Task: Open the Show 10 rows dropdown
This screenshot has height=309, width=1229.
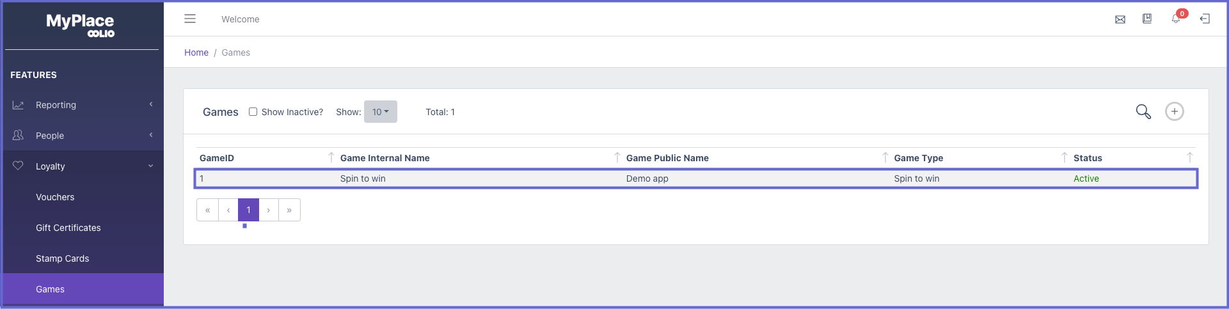Action: 381,111
